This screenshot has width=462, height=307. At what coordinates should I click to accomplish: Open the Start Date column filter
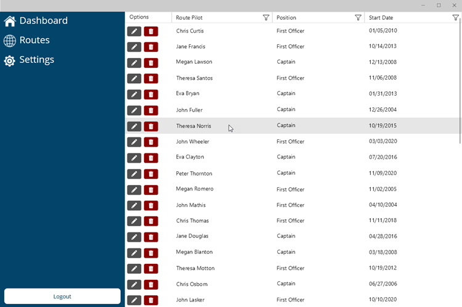click(x=455, y=18)
